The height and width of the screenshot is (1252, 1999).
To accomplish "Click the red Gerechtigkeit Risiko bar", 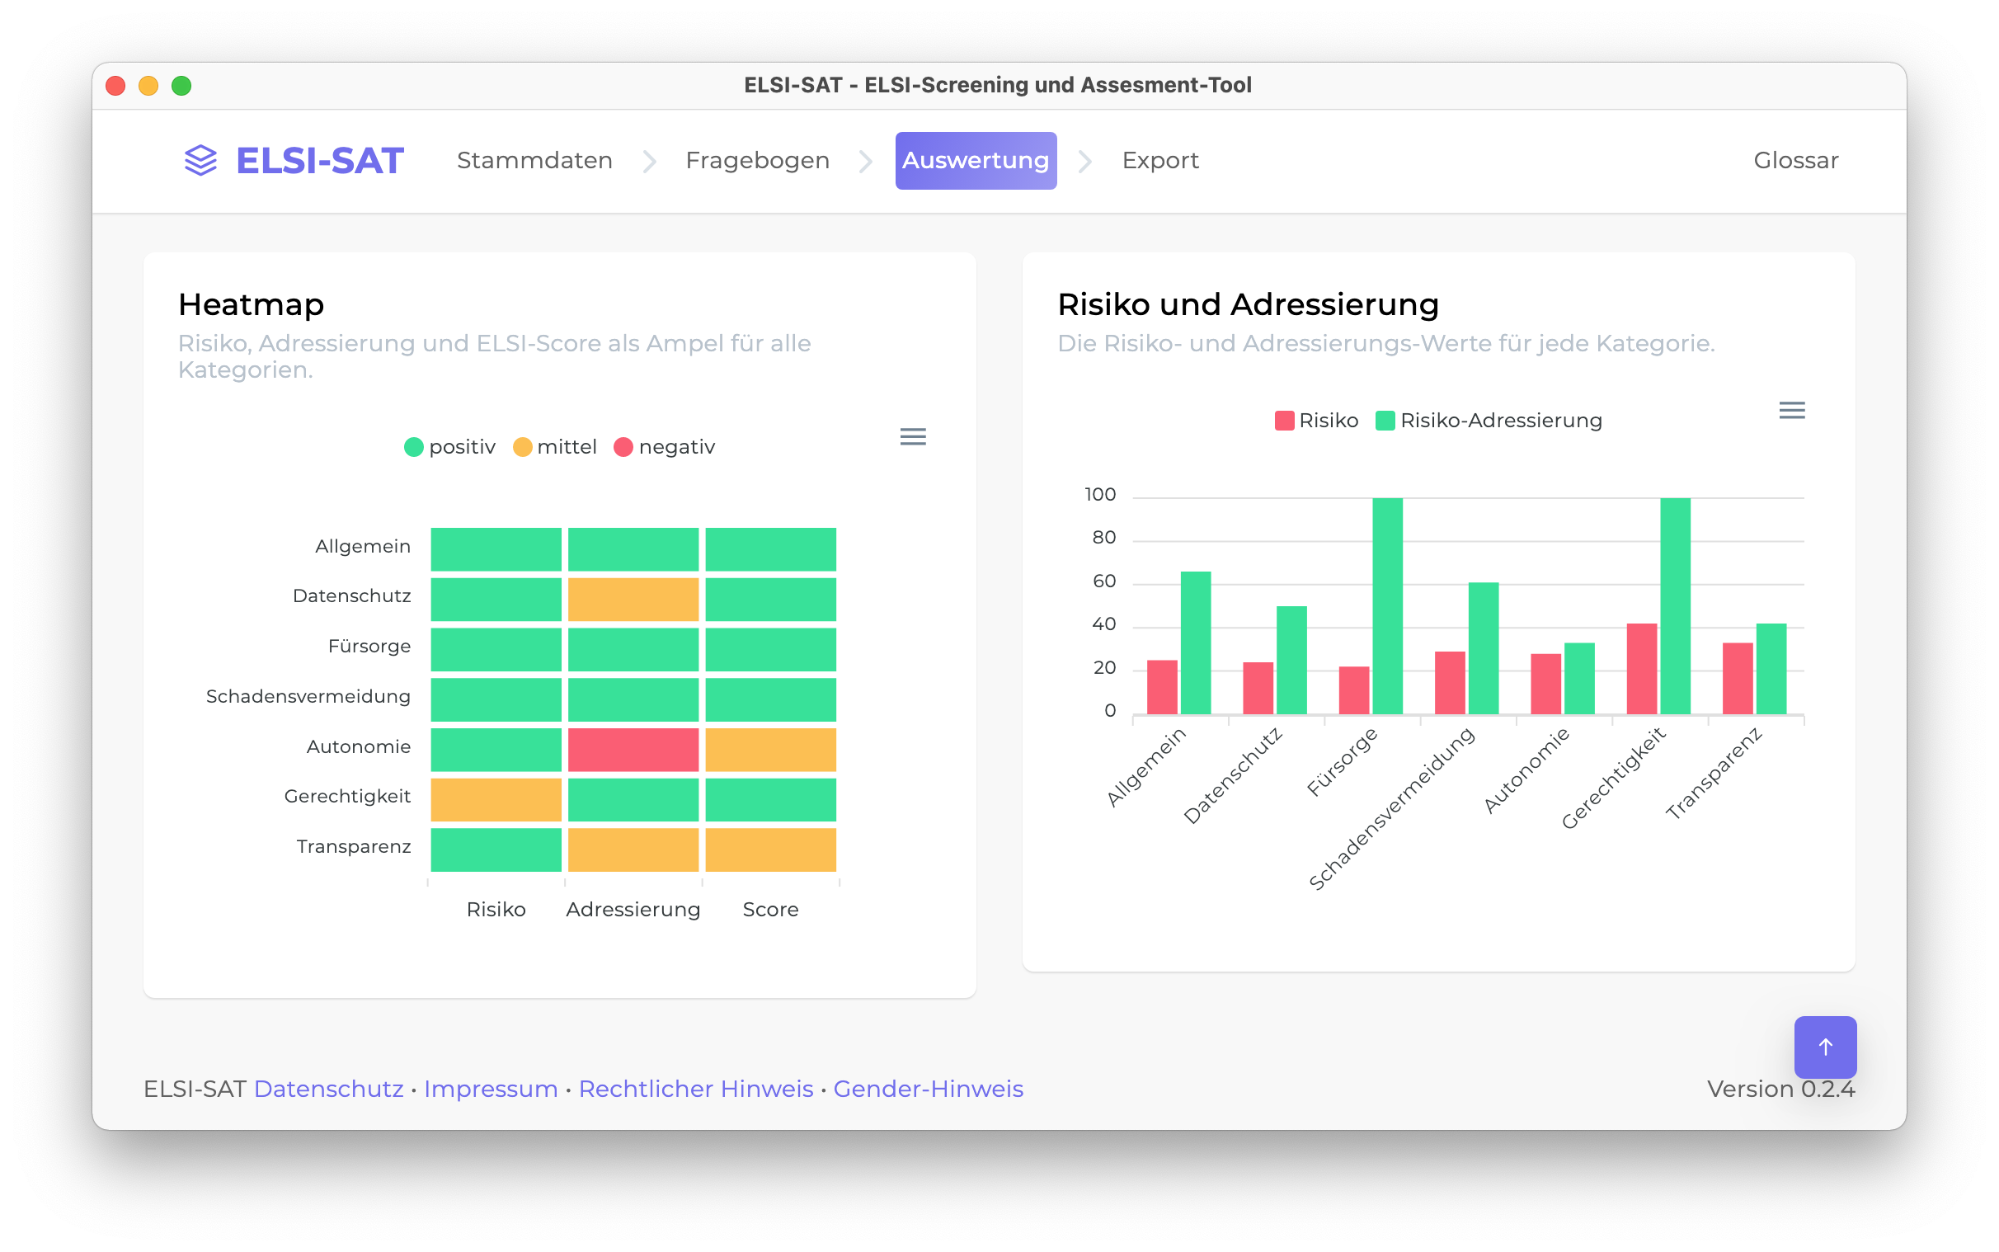I will pos(1641,669).
